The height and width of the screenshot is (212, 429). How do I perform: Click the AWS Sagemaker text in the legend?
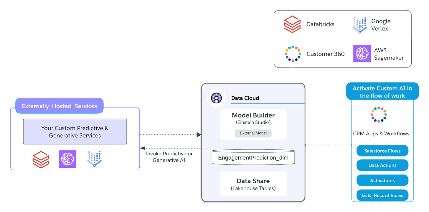389,54
